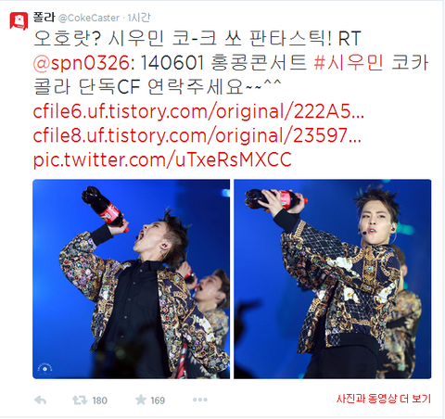The width and height of the screenshot is (445, 419).
Task: Favorite the tweet with star icon
Action: [141, 400]
